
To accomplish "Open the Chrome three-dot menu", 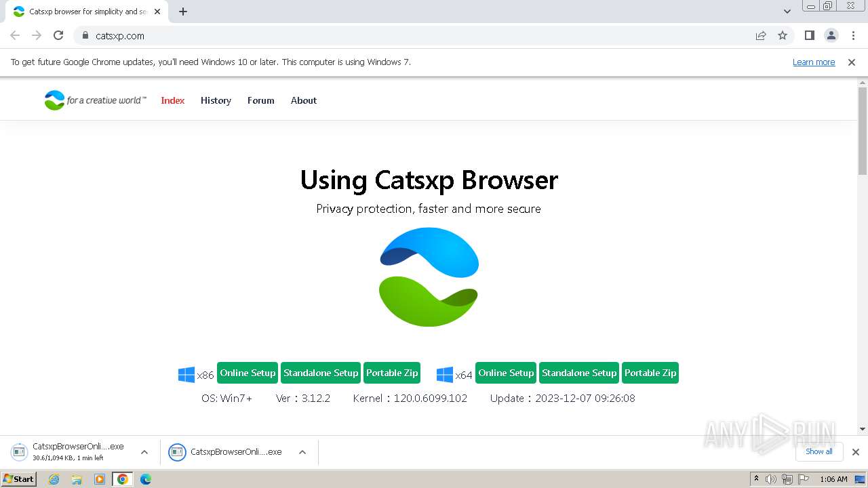I will pyautogui.click(x=853, y=35).
